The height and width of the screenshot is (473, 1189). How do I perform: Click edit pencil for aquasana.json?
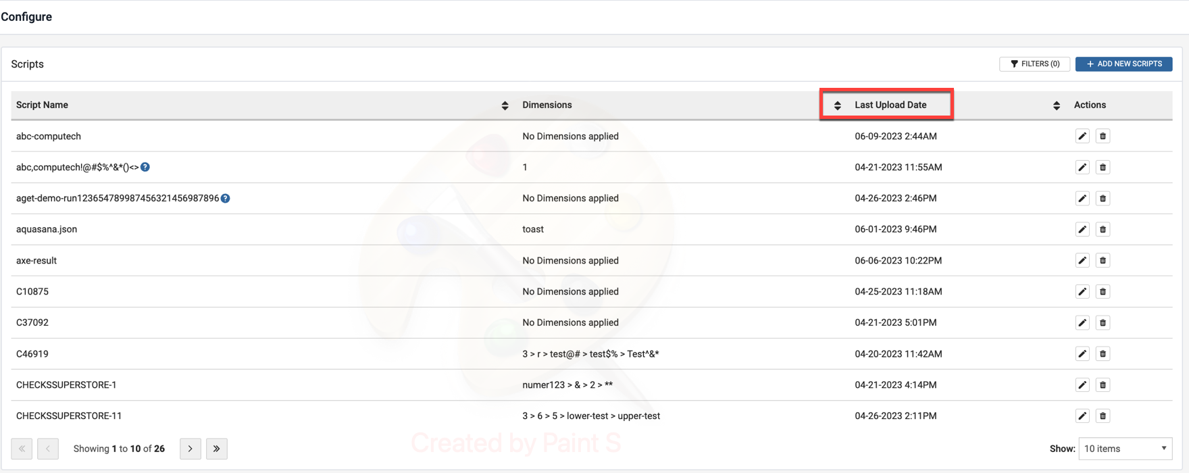click(1082, 230)
